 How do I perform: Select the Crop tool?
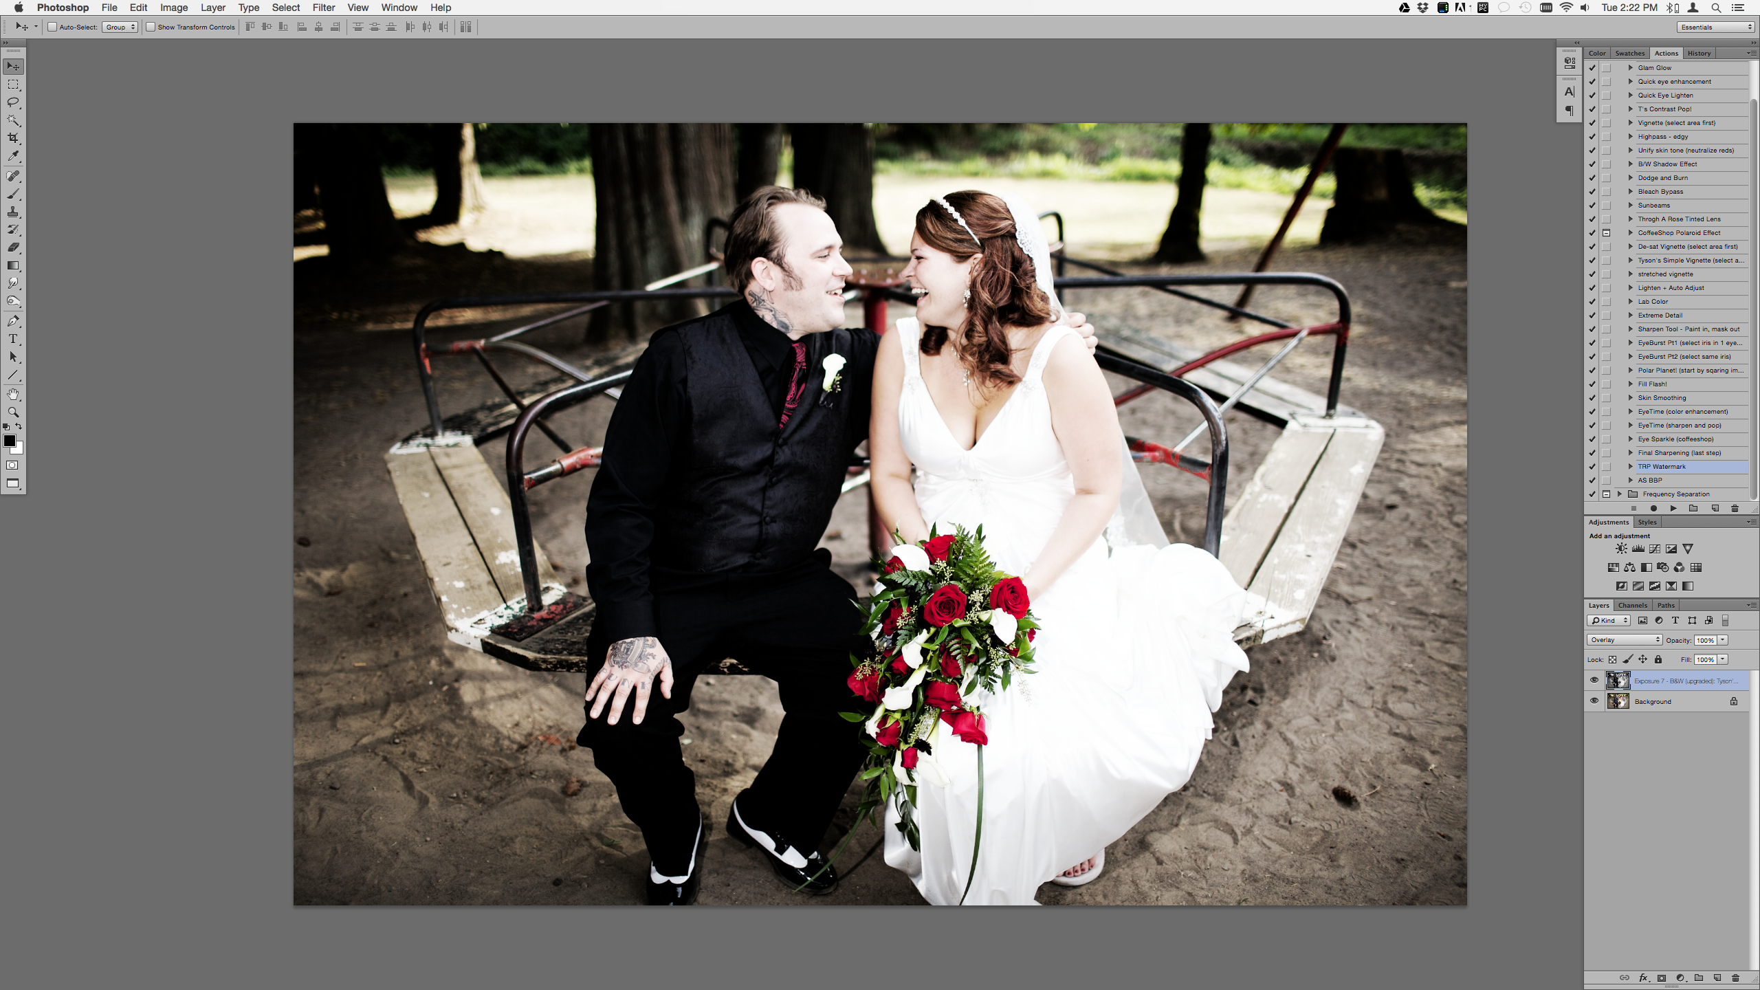click(13, 138)
